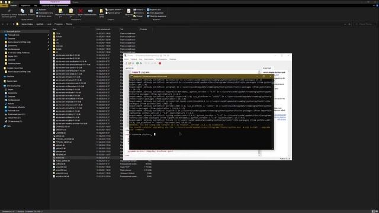Click the Copy (Копировать) ribbon icon in Explorer
This screenshot has width=379, height=213.
[23, 12]
